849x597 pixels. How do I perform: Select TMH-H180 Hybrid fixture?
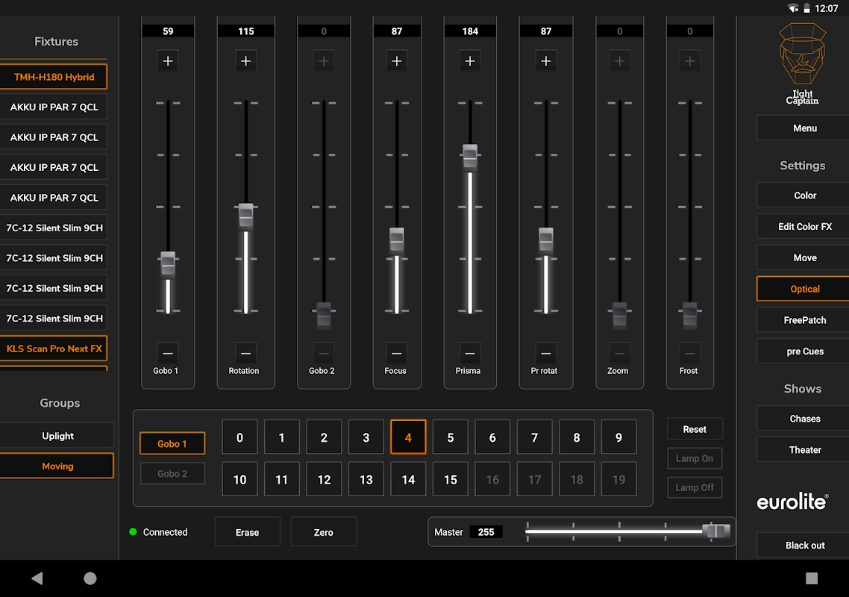[54, 77]
